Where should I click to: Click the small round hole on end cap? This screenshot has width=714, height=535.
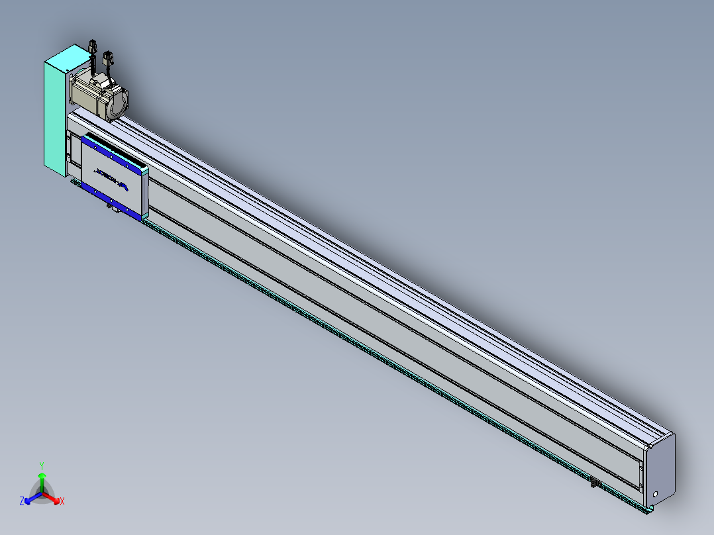pos(655,494)
